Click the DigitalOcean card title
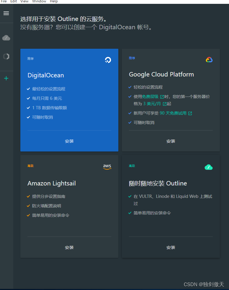 point(46,75)
